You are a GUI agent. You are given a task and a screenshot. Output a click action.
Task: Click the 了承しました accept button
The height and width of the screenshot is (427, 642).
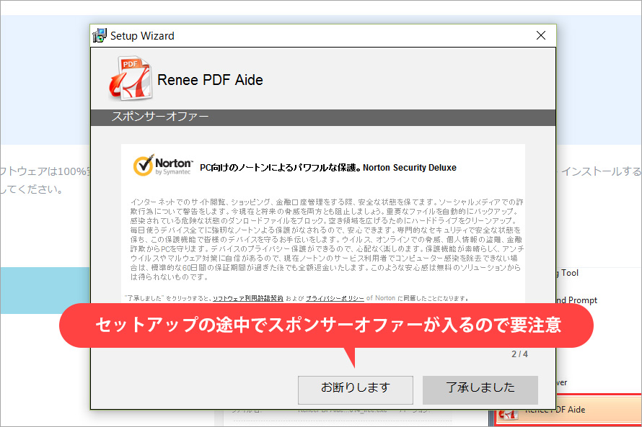pyautogui.click(x=480, y=390)
